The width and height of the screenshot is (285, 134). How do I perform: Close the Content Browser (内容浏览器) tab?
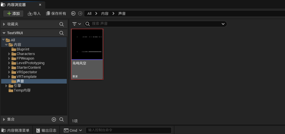40,5
